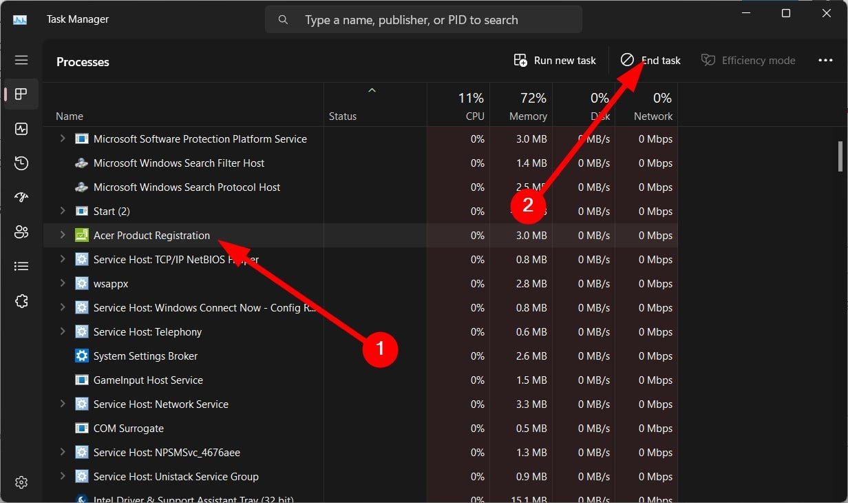The width and height of the screenshot is (848, 503).
Task: Expand Service Host: Windows Connect Now
Action: 62,307
